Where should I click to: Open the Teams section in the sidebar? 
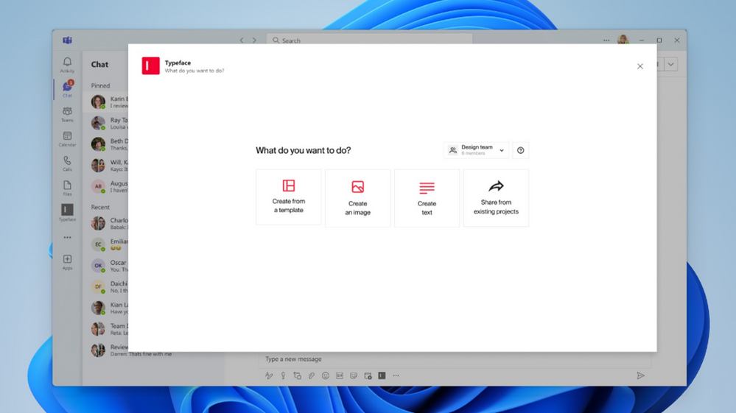coord(67,114)
